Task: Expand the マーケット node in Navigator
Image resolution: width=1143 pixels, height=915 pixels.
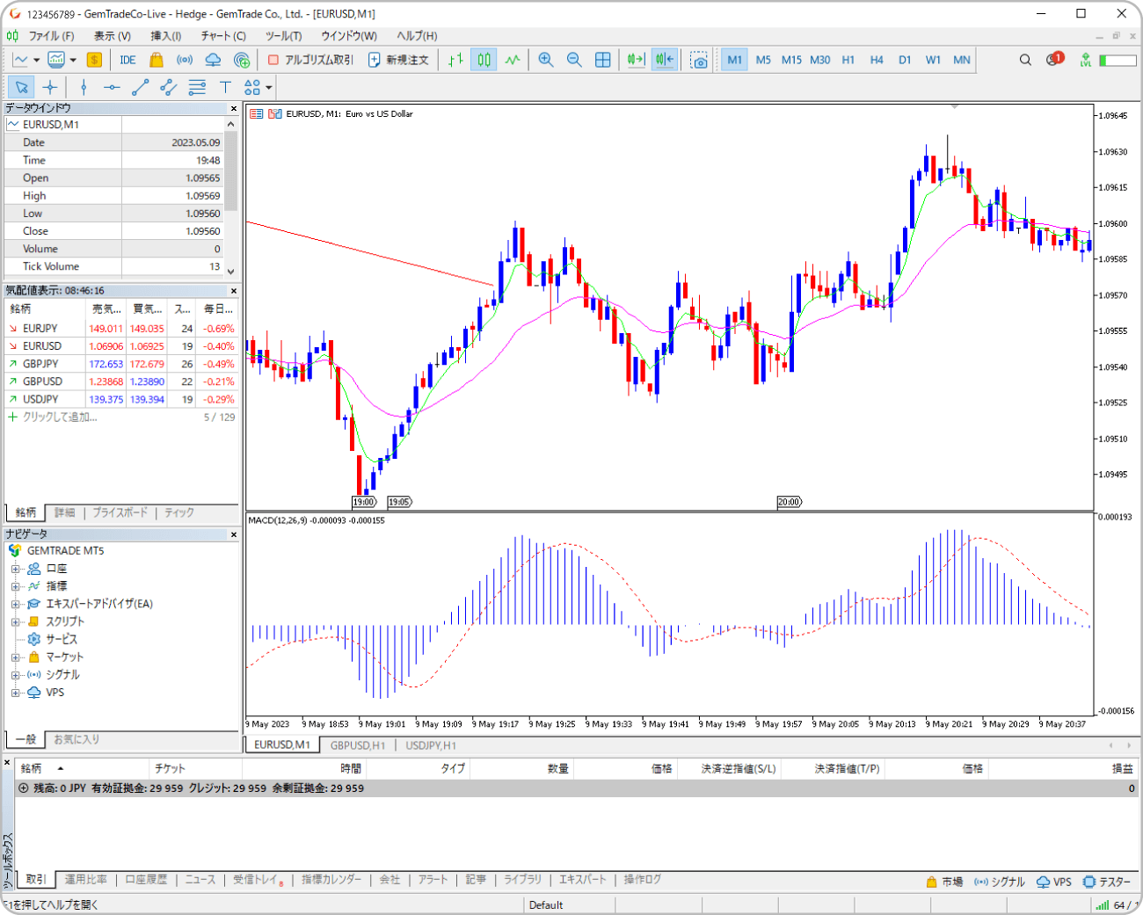Action: (15, 657)
